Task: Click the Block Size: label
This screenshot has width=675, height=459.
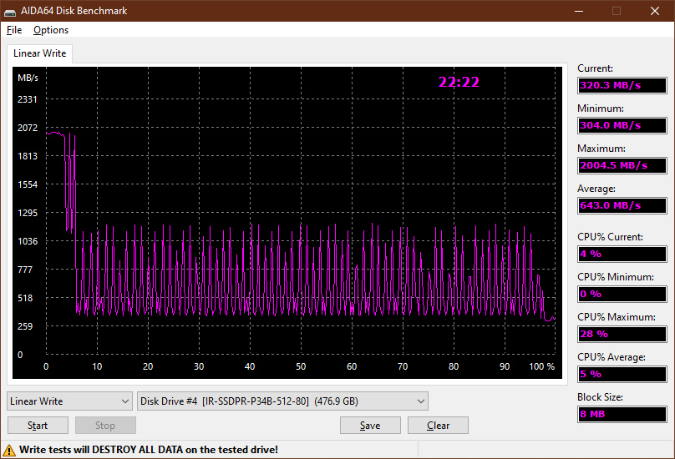Action: point(600,397)
